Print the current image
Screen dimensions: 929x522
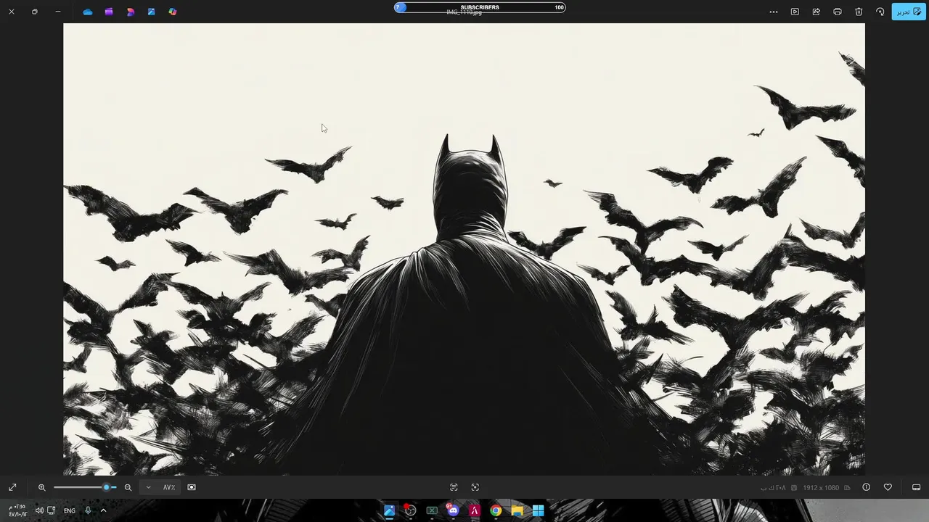tap(838, 12)
